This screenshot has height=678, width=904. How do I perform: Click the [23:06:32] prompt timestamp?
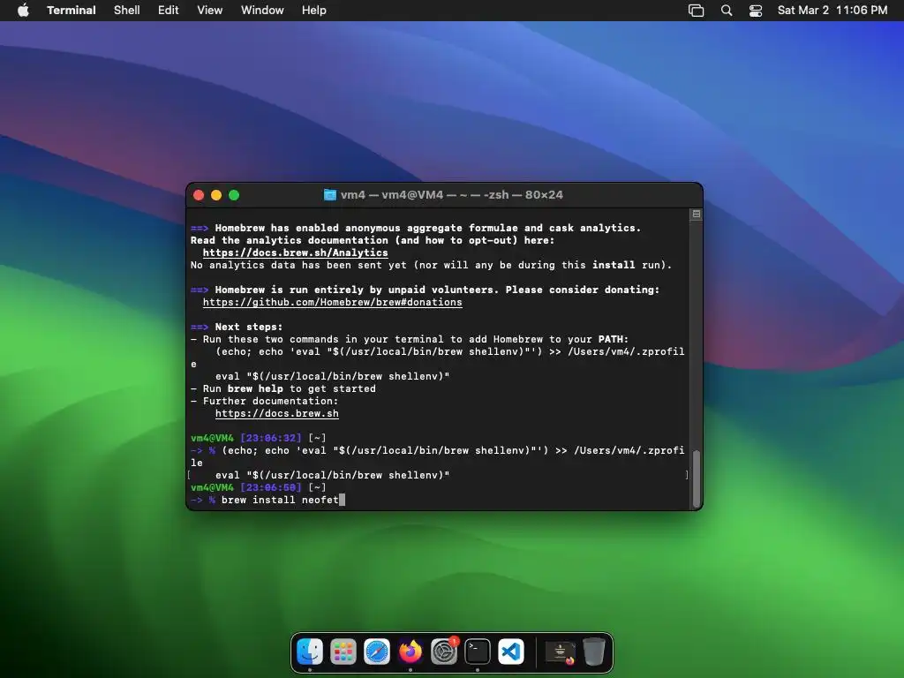coord(270,438)
